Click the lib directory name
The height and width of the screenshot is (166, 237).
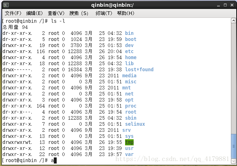coord(129,63)
